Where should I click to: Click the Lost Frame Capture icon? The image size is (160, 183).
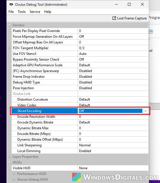click(x=114, y=18)
